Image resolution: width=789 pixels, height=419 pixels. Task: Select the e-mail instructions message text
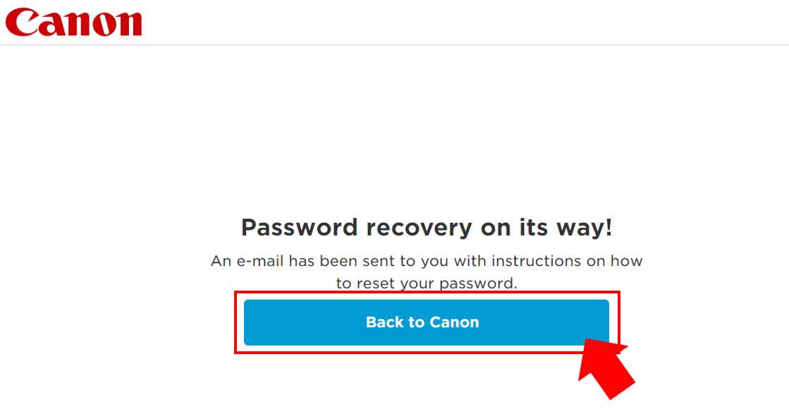[x=426, y=271]
